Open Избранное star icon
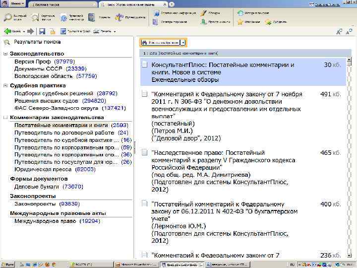 click(x=240, y=22)
